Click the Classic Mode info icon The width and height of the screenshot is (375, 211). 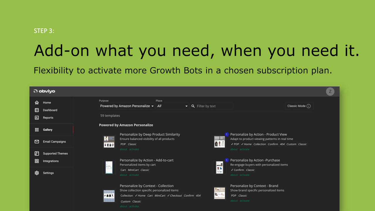coord(308,106)
